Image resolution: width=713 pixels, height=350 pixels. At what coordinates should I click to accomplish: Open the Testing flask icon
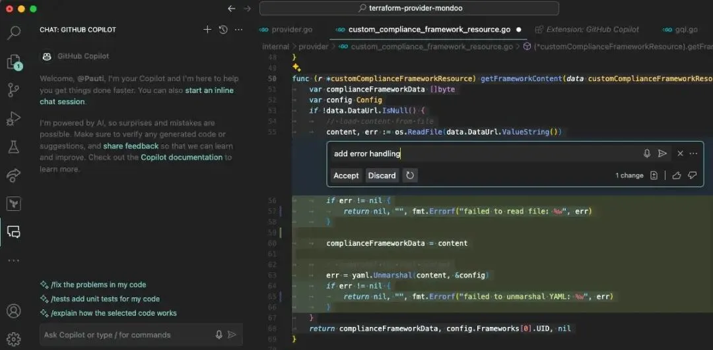coord(14,147)
